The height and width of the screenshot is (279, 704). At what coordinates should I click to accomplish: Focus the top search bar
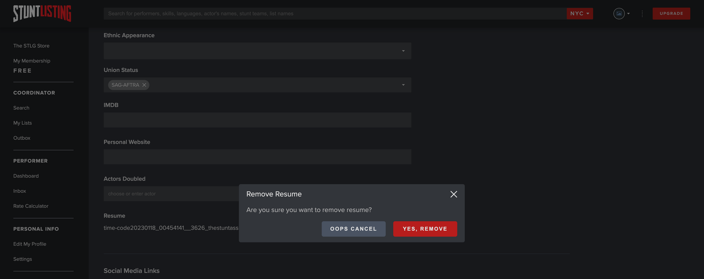pyautogui.click(x=335, y=13)
